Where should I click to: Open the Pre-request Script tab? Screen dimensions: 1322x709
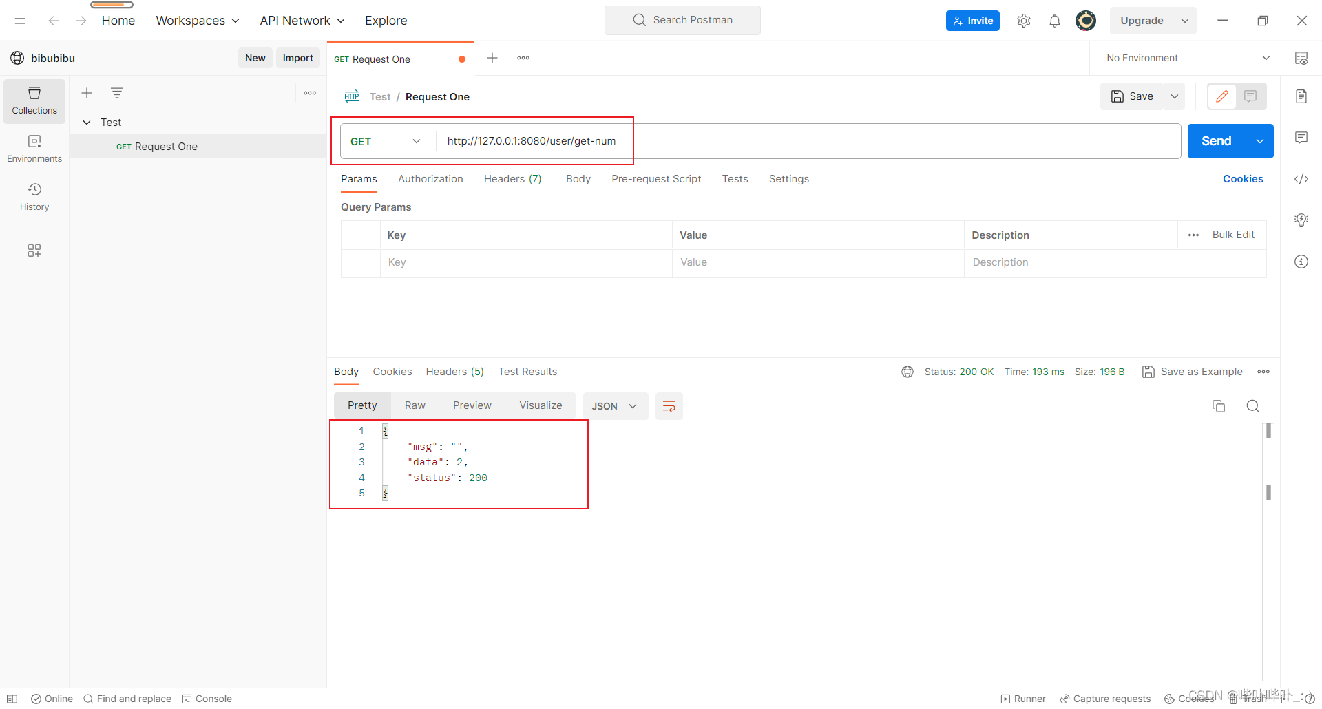point(656,179)
